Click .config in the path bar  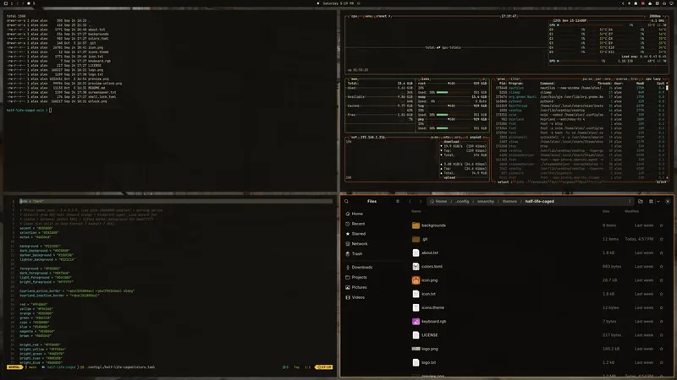coord(462,201)
